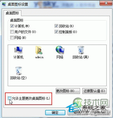Click the 更改图标(H)... button

tap(68, 91)
